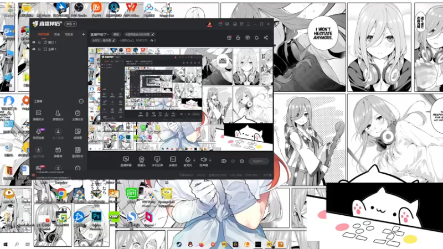
Task: Open the 主播任务 streamer tasks tool
Action: click(78, 115)
